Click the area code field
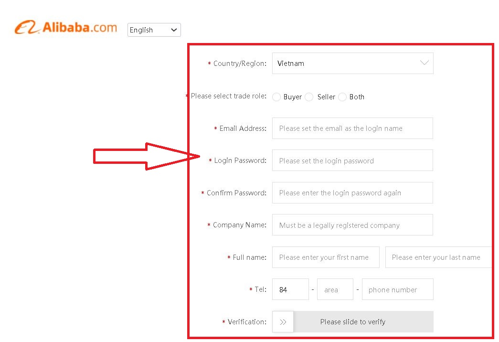Screen dimensions: 499x342 coord(335,289)
